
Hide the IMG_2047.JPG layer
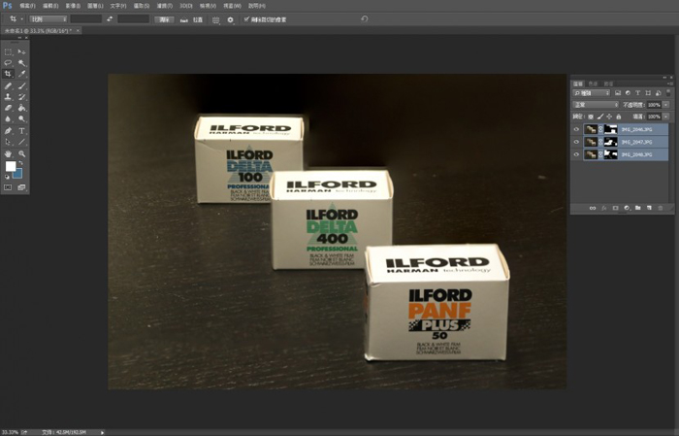(576, 142)
